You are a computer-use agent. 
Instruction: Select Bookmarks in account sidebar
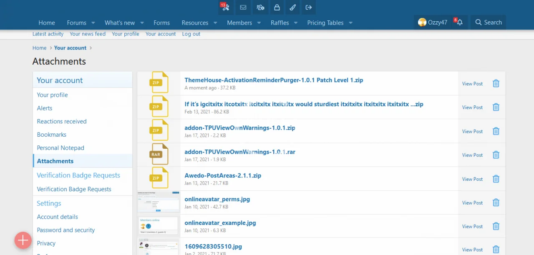[52, 135]
